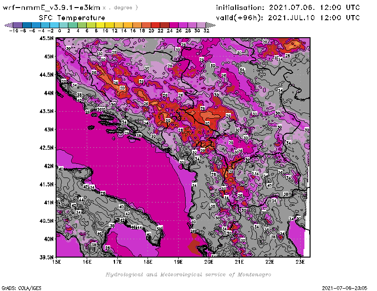Click the gray arrow at colorbar's right end
Image resolution: width=377 pixels, height=291 pixels.
point(211,25)
